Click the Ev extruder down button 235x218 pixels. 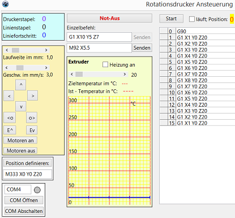click(x=32, y=130)
